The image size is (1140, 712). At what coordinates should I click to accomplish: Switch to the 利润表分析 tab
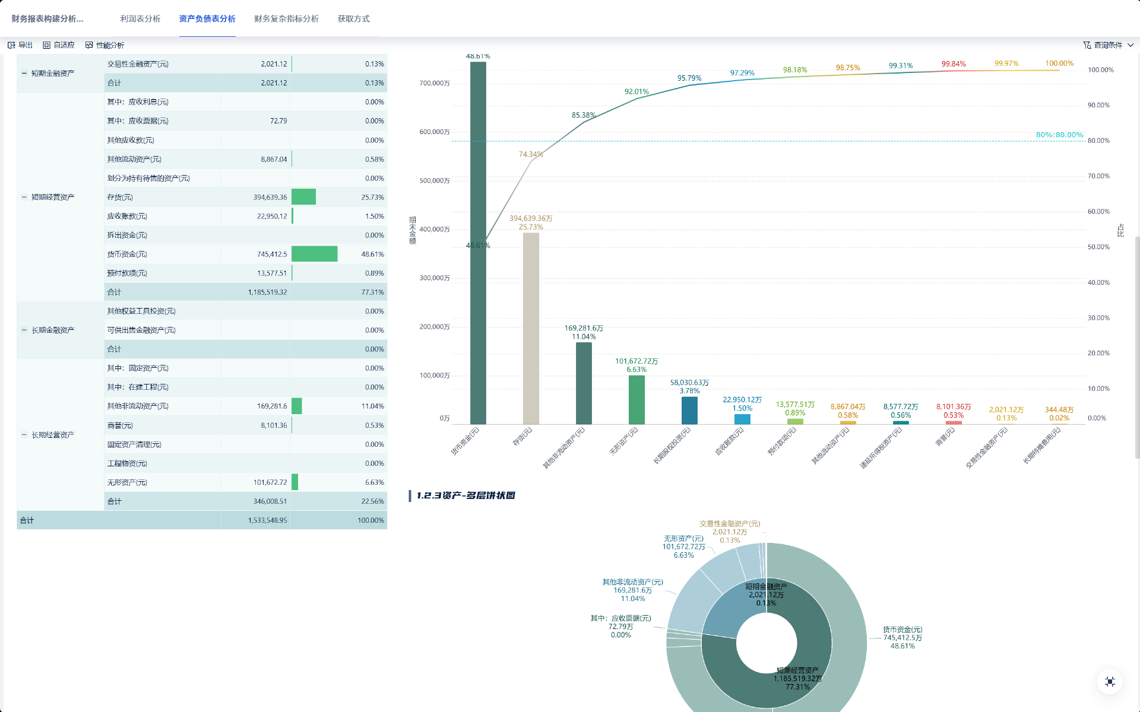coord(140,19)
